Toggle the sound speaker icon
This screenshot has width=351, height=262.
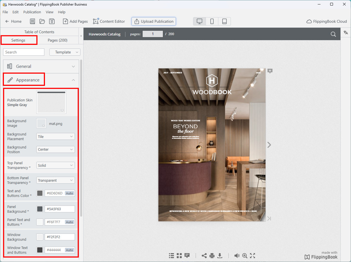(237, 256)
